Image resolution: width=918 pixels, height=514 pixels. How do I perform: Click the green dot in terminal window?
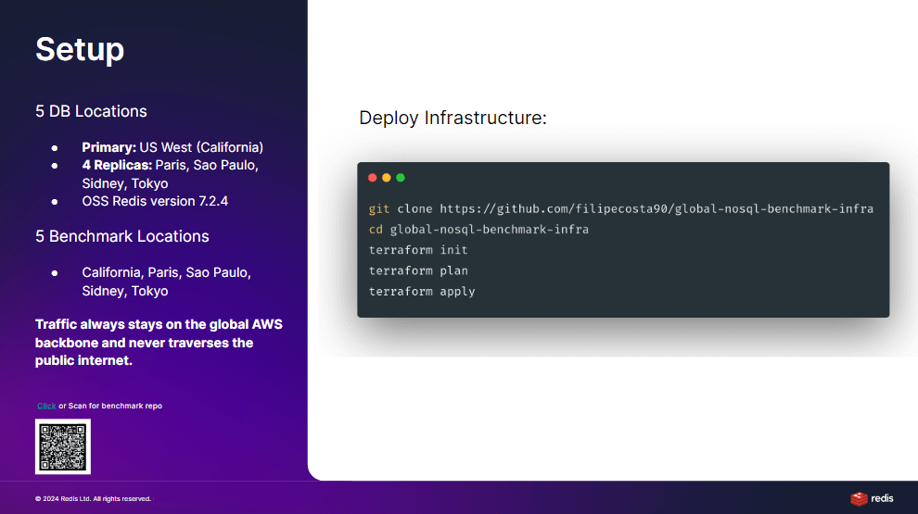[401, 178]
